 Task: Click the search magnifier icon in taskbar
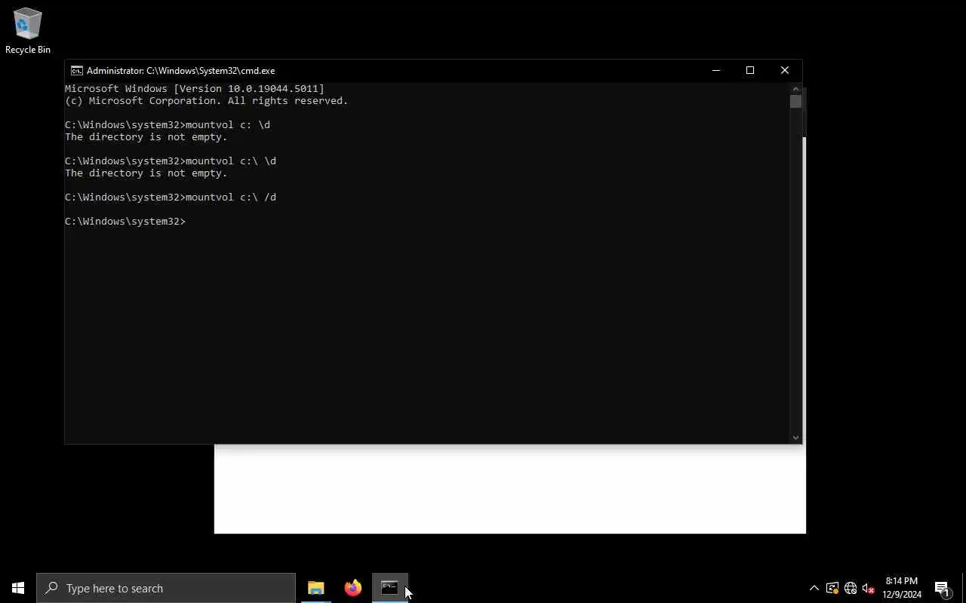51,588
